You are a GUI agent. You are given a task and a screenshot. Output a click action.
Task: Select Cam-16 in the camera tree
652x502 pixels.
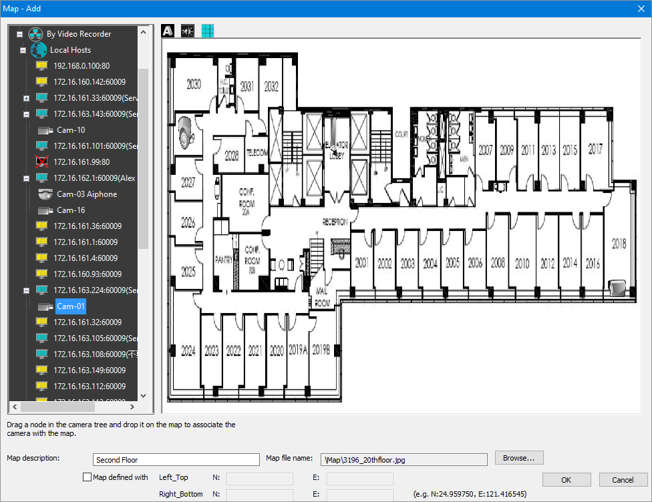pyautogui.click(x=70, y=210)
